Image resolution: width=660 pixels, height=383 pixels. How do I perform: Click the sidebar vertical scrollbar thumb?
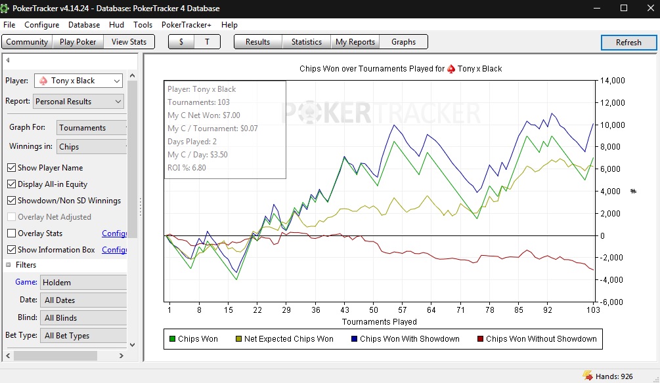point(132,159)
